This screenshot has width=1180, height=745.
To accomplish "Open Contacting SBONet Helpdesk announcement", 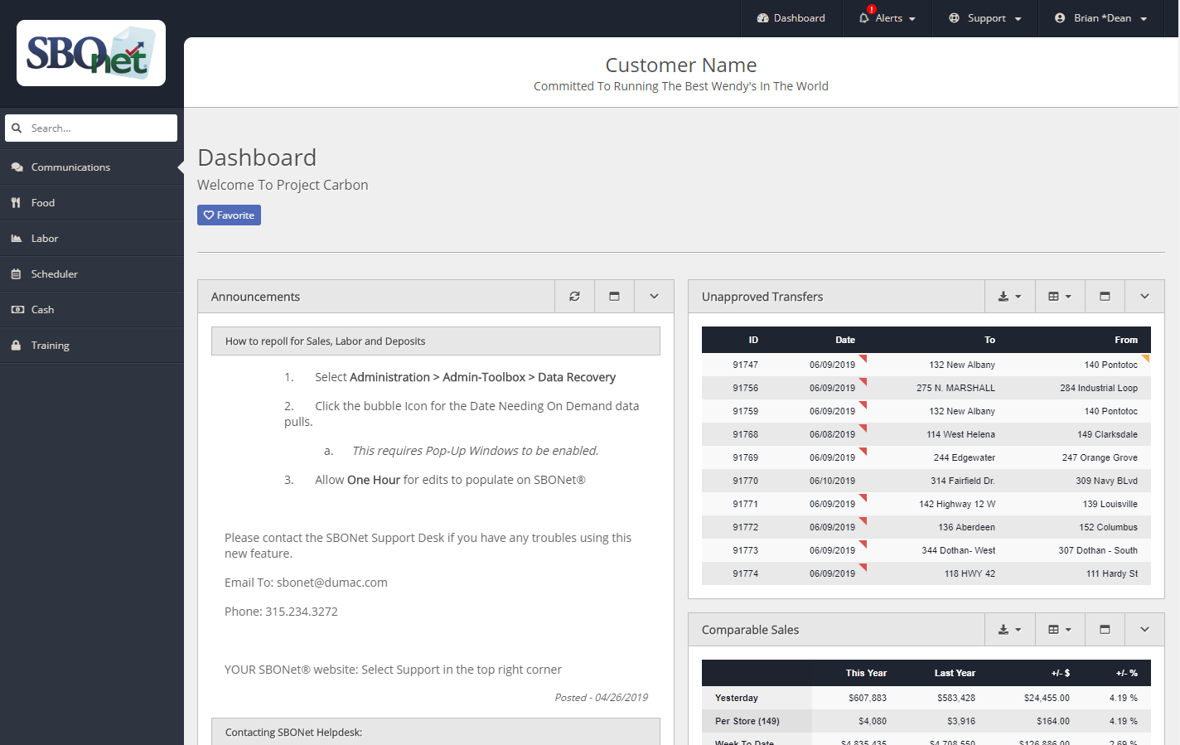I will tap(436, 732).
